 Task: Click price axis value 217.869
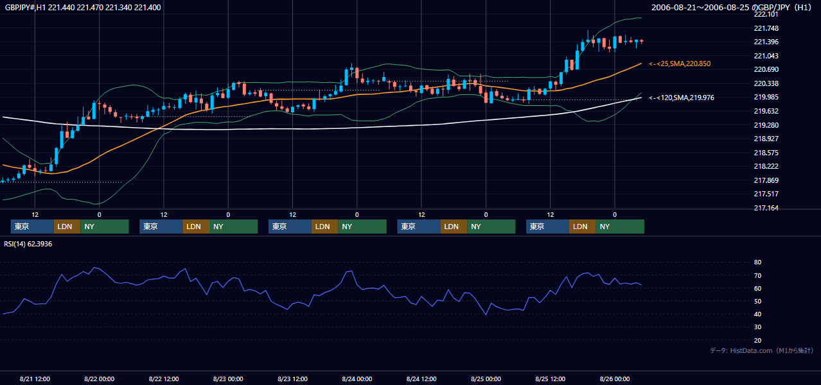(x=765, y=180)
